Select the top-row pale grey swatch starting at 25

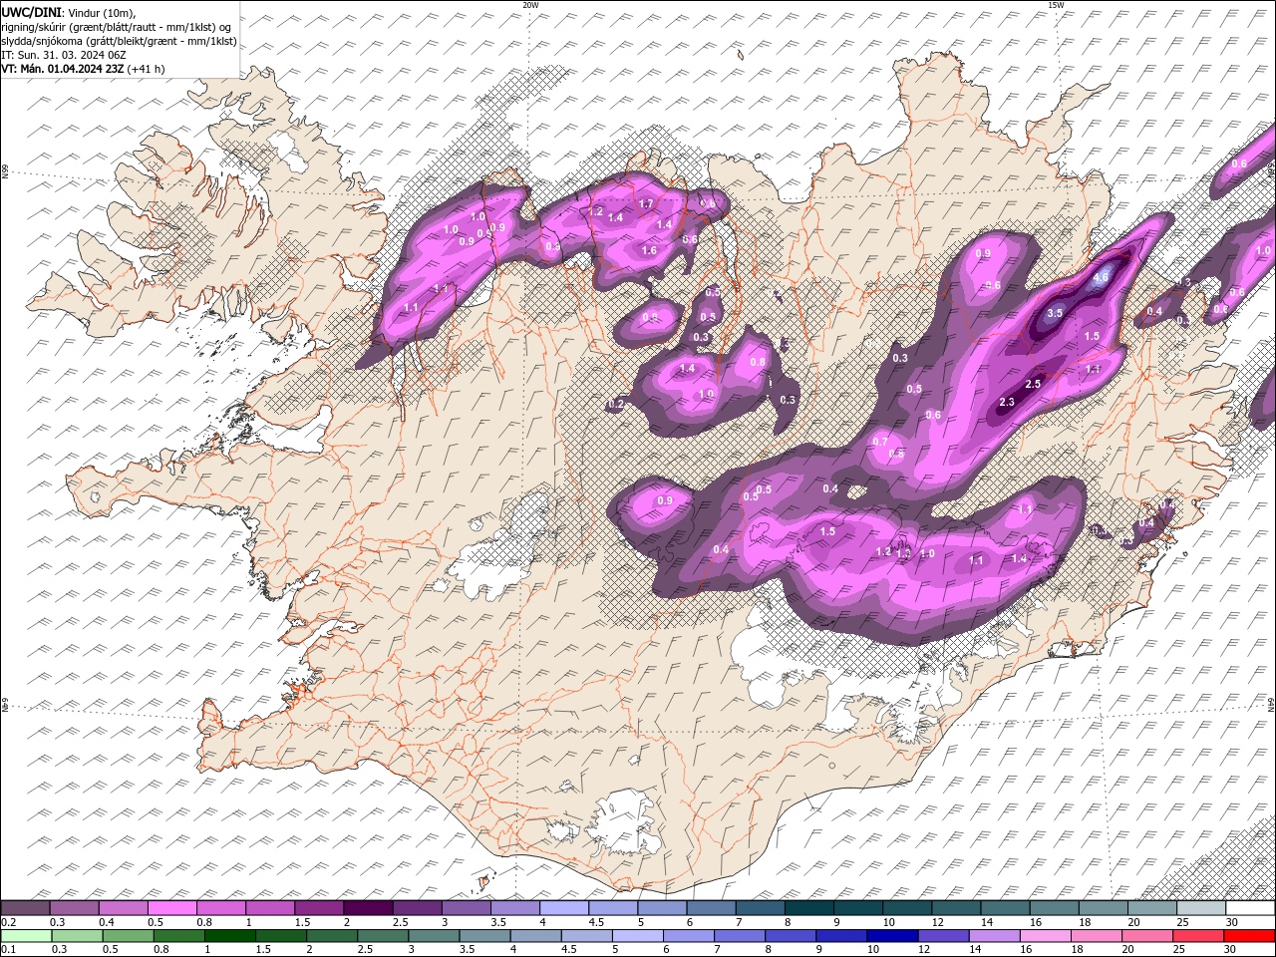pos(1201,908)
